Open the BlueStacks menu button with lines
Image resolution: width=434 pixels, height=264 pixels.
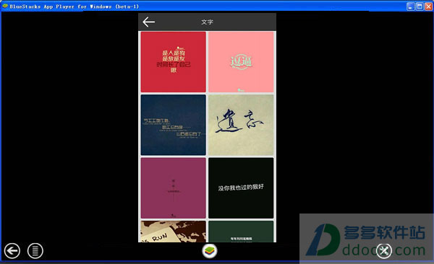(35, 251)
